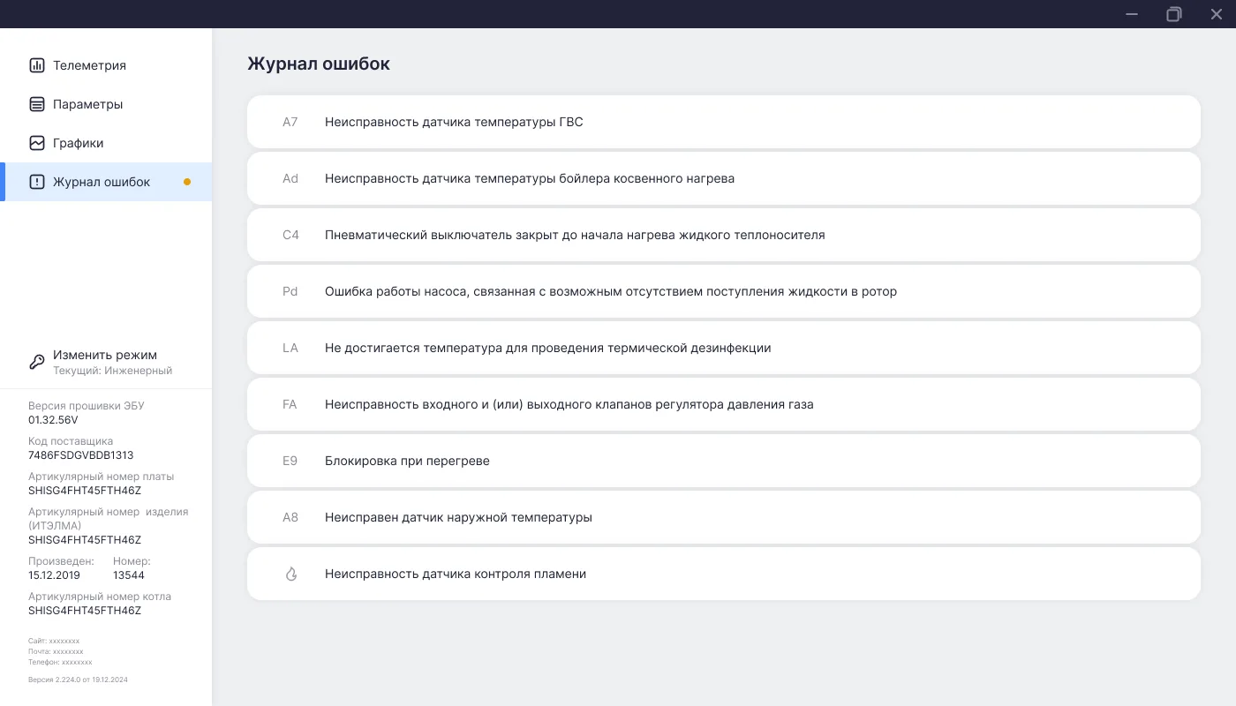1236x706 pixels.
Task: Click the error code E9
Action: tap(290, 461)
